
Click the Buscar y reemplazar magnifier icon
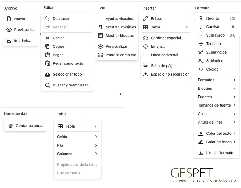point(48,85)
